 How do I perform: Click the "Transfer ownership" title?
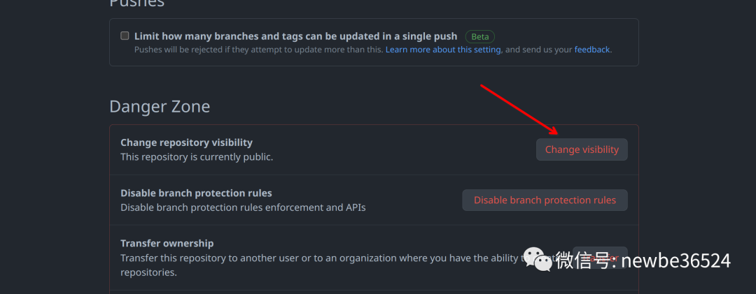tap(167, 244)
